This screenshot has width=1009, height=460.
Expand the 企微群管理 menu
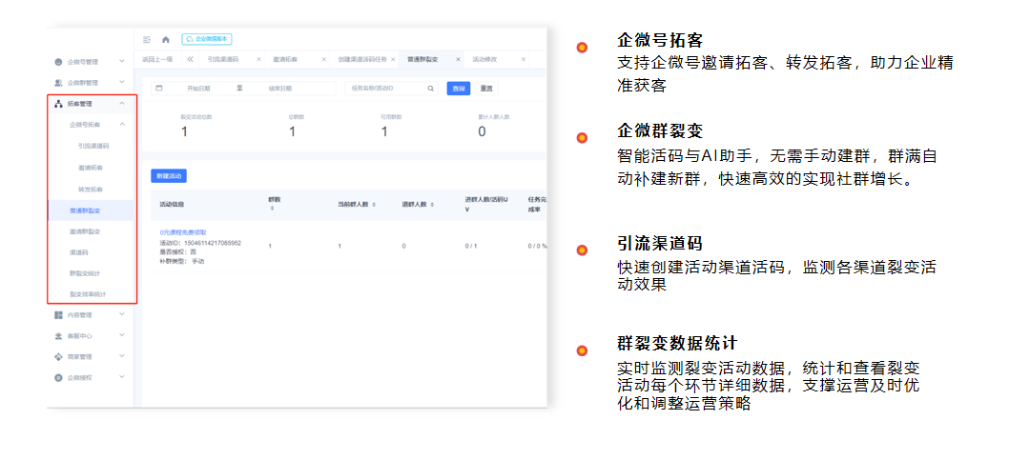tap(122, 83)
